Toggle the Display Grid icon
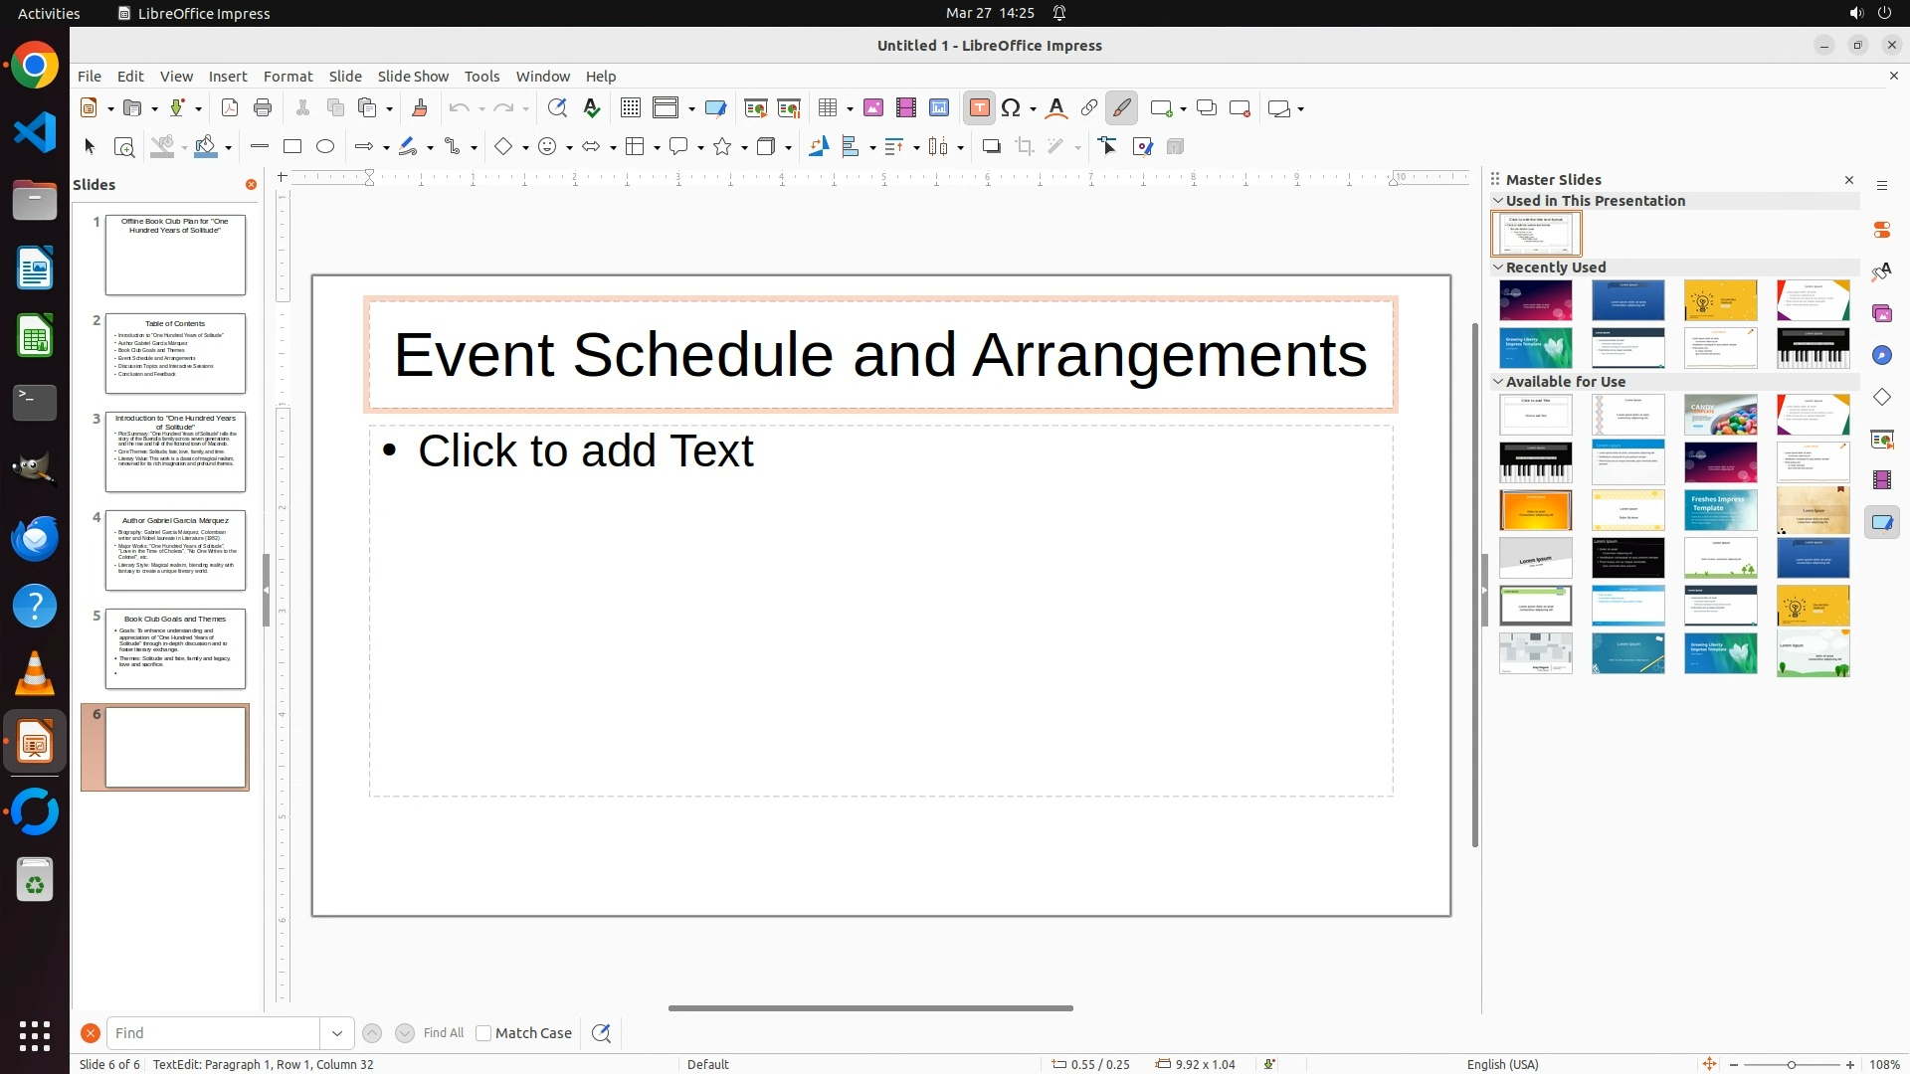 630,108
